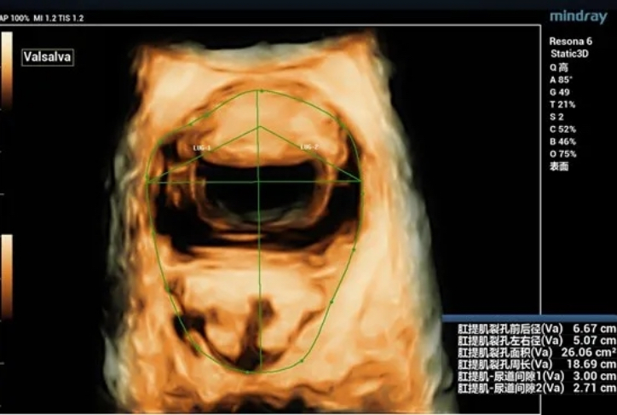Click the upper sepia color map bar
Image resolution: width=617 pixels, height=415 pixels.
(x=8, y=70)
